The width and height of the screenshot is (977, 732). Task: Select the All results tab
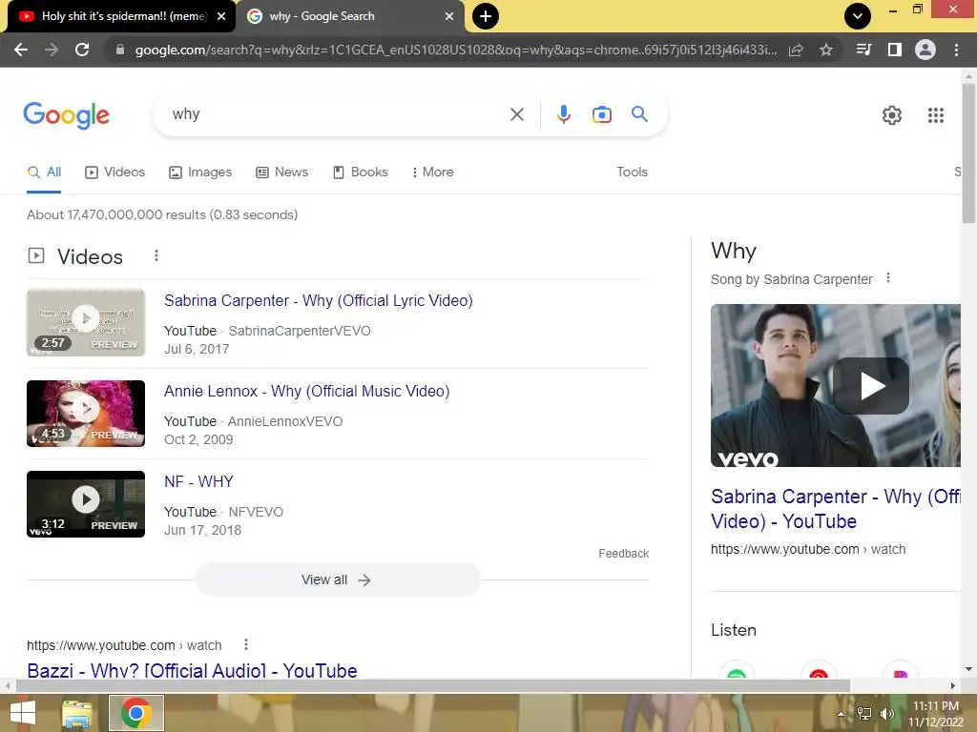point(44,172)
